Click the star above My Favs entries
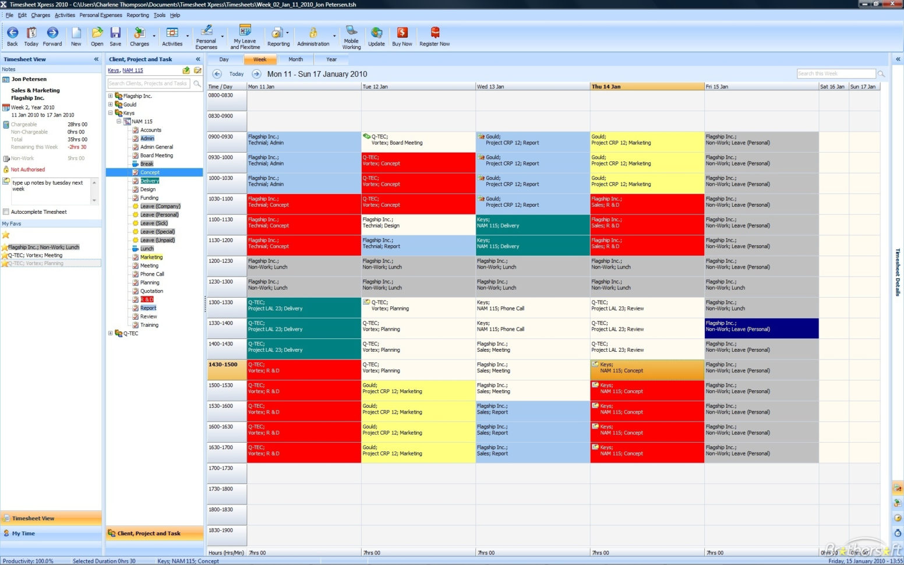 [6, 234]
